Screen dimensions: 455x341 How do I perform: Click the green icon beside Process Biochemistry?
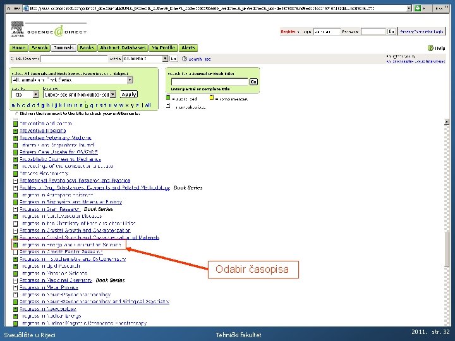[15, 174]
